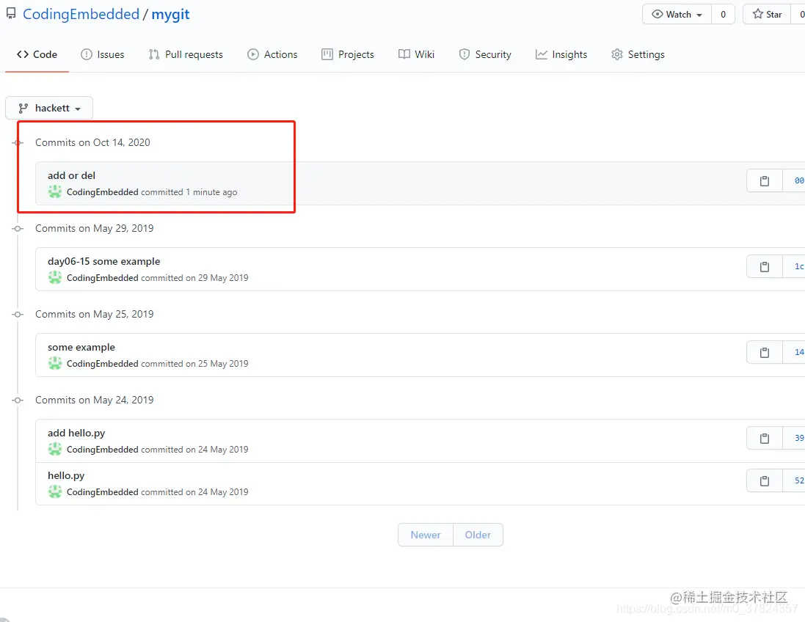Click the Security shield icon

464,54
